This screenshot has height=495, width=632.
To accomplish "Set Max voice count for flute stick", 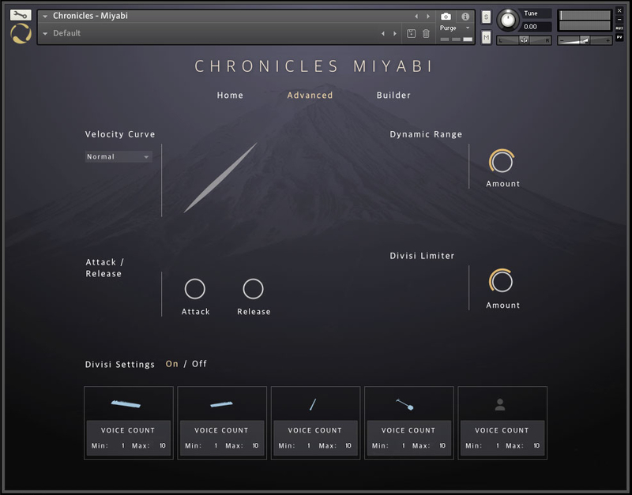I will [348, 445].
